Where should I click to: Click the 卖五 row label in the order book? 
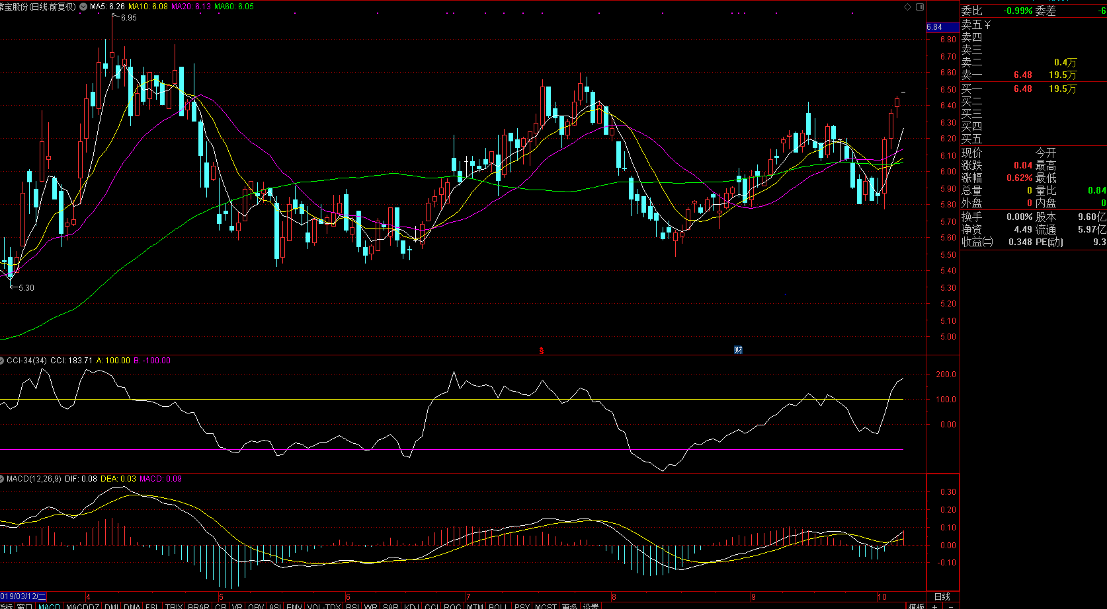[971, 24]
